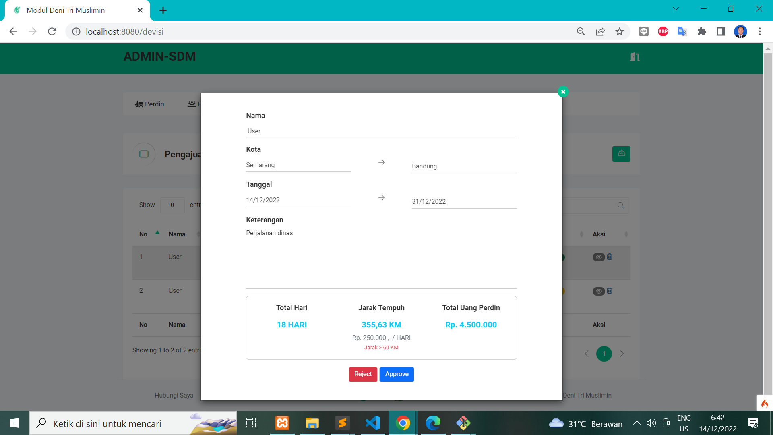Screen dimensions: 773x435
Task: Click the logout door icon in header
Action: pyautogui.click(x=635, y=57)
